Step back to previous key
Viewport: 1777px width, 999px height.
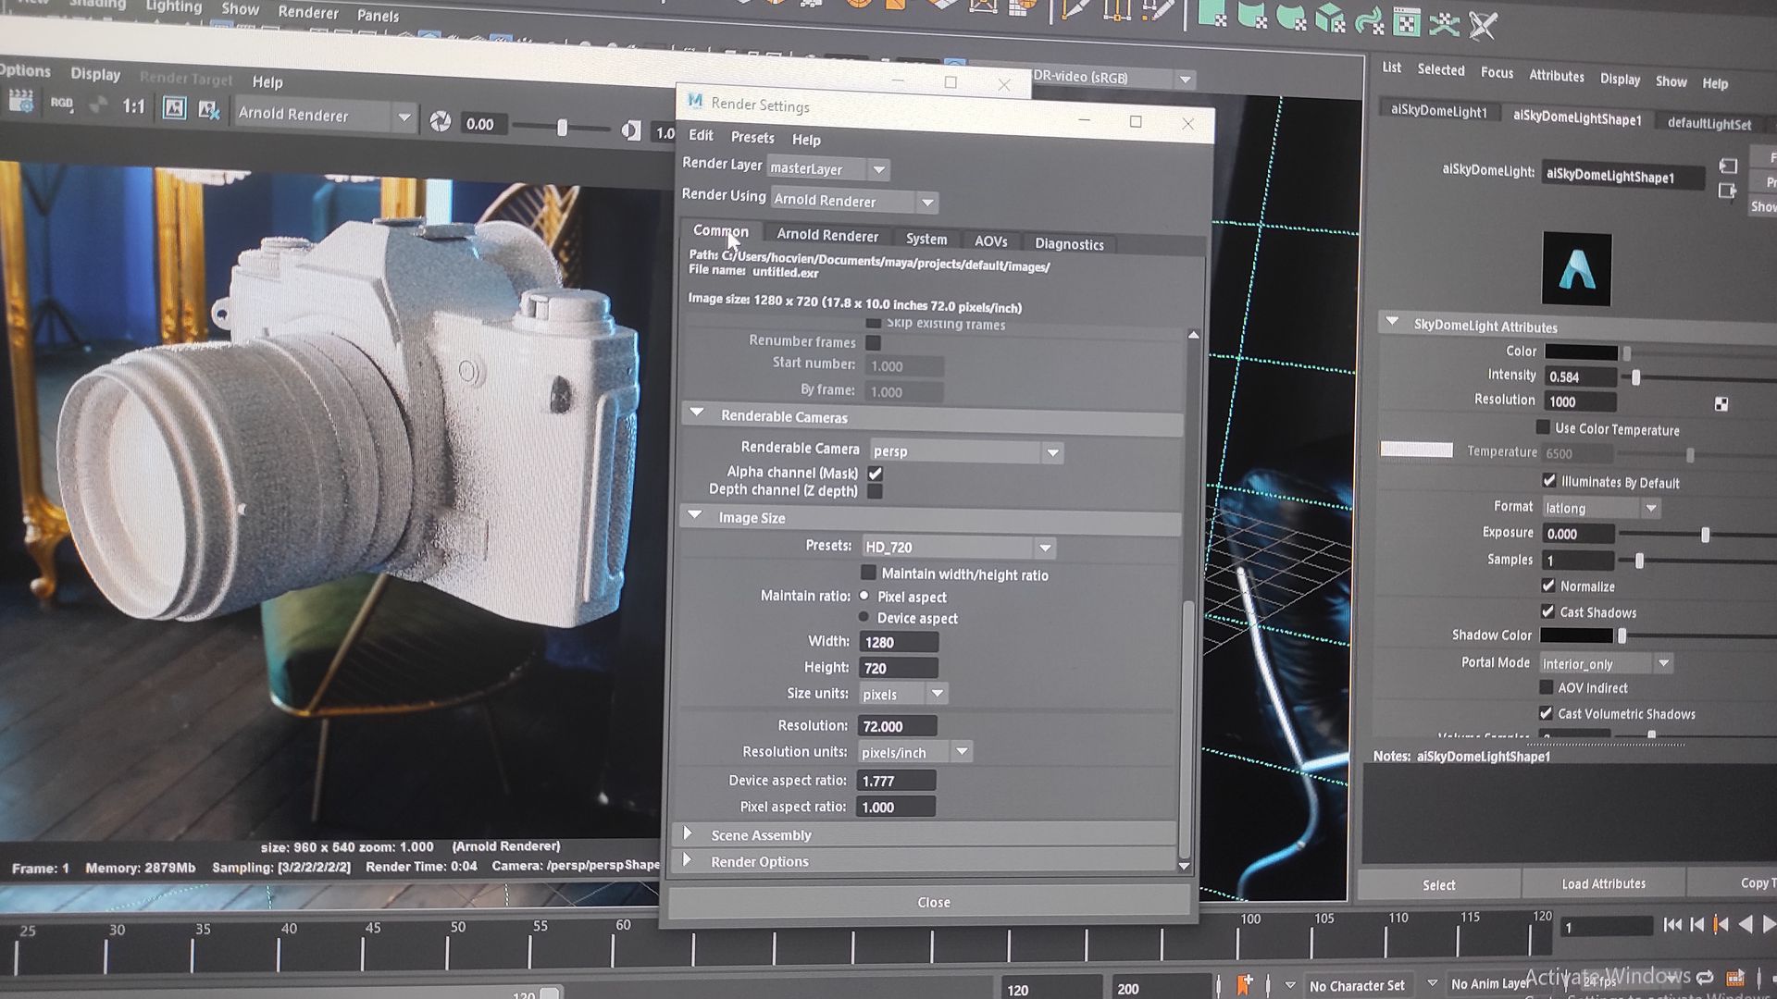coord(1721,924)
